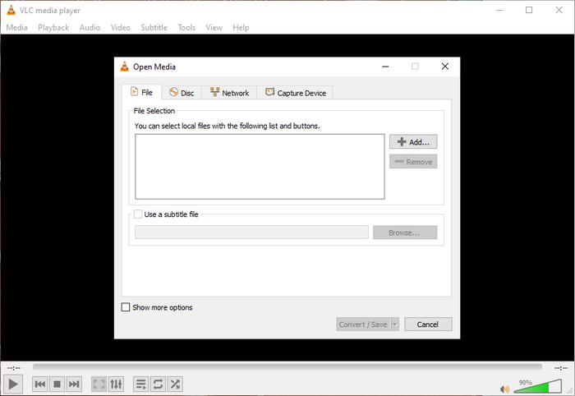The width and height of the screenshot is (575, 396).
Task: Minimize the VLC media player window
Action: click(x=499, y=10)
